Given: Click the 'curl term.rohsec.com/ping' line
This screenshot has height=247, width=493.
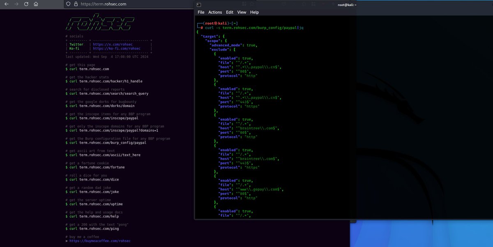Looking at the screenshot, I should point(92,229).
